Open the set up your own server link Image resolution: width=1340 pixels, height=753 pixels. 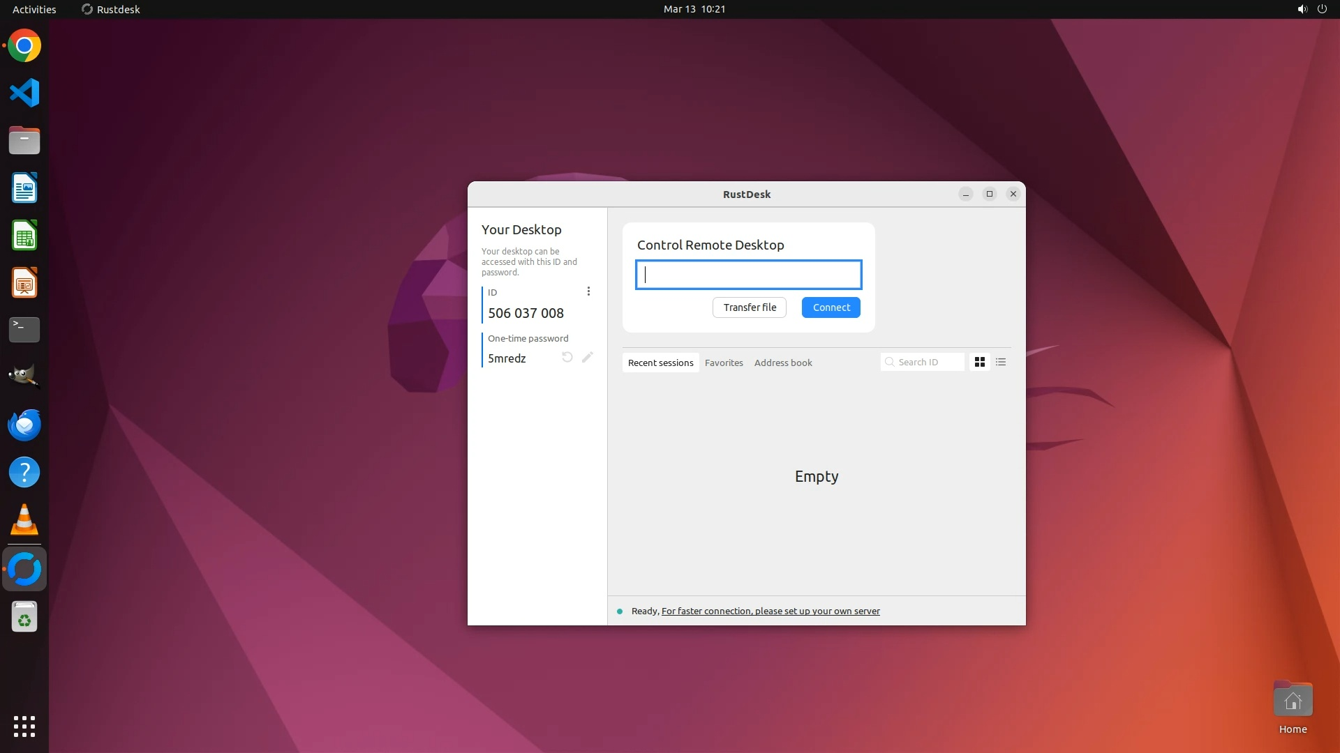(x=770, y=611)
